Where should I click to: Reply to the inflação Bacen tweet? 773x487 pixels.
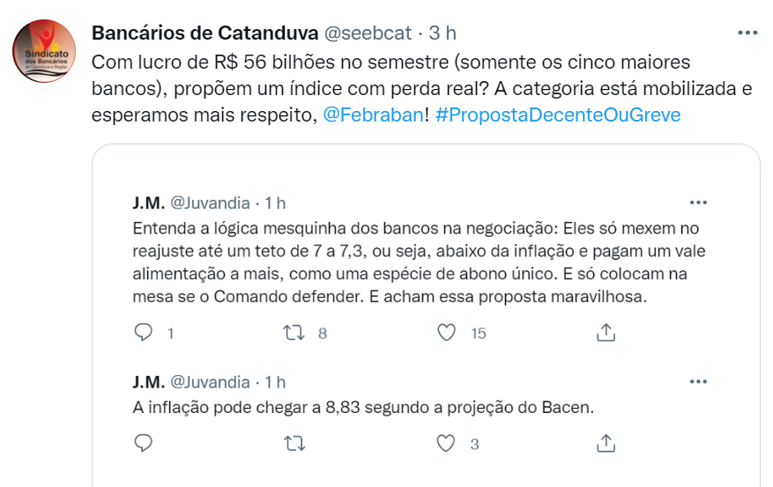pyautogui.click(x=143, y=443)
